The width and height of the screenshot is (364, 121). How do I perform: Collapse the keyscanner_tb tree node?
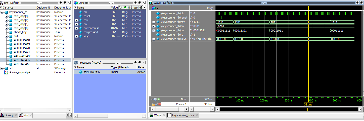click(2, 12)
